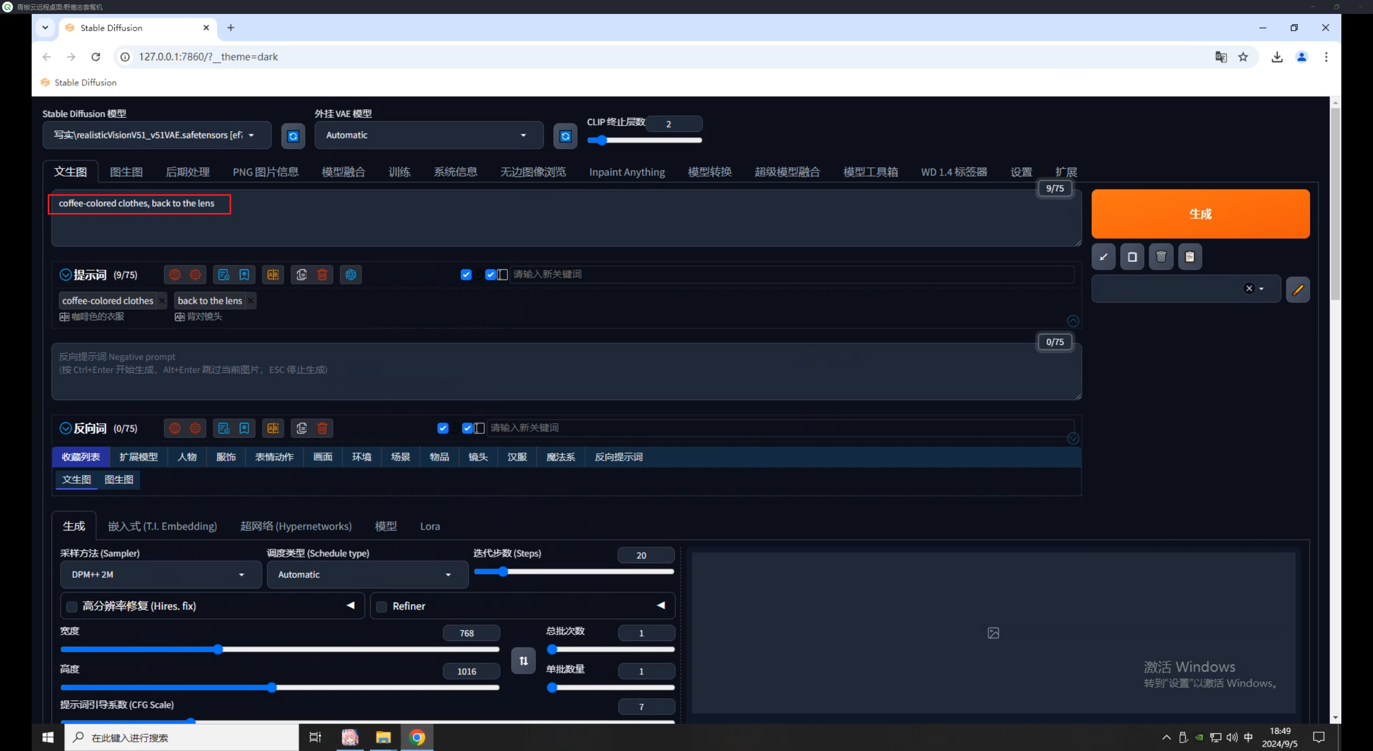The width and height of the screenshot is (1373, 751).
Task: Toggle second blue checkbox in 反向词 row
Action: pyautogui.click(x=467, y=428)
